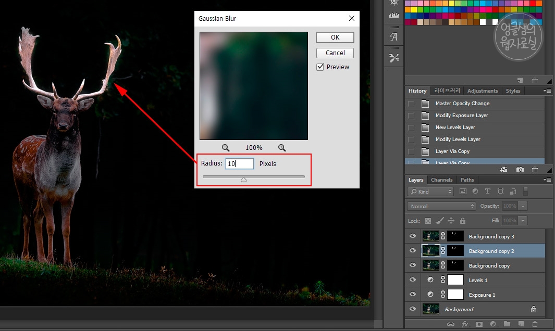Zoom out the Gaussian Blur preview

click(226, 148)
